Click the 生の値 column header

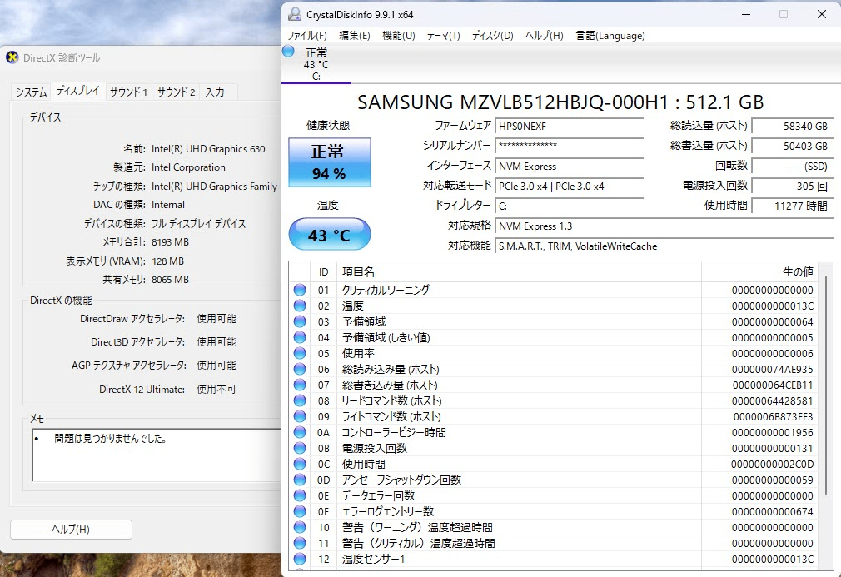tap(759, 272)
